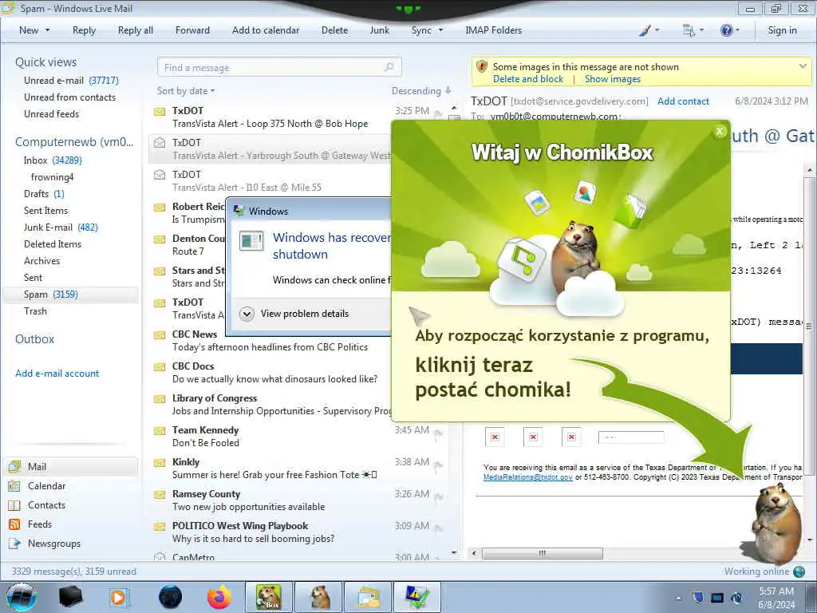817x613 pixels.
Task: Expand the Sync dropdown arrow
Action: pos(440,30)
